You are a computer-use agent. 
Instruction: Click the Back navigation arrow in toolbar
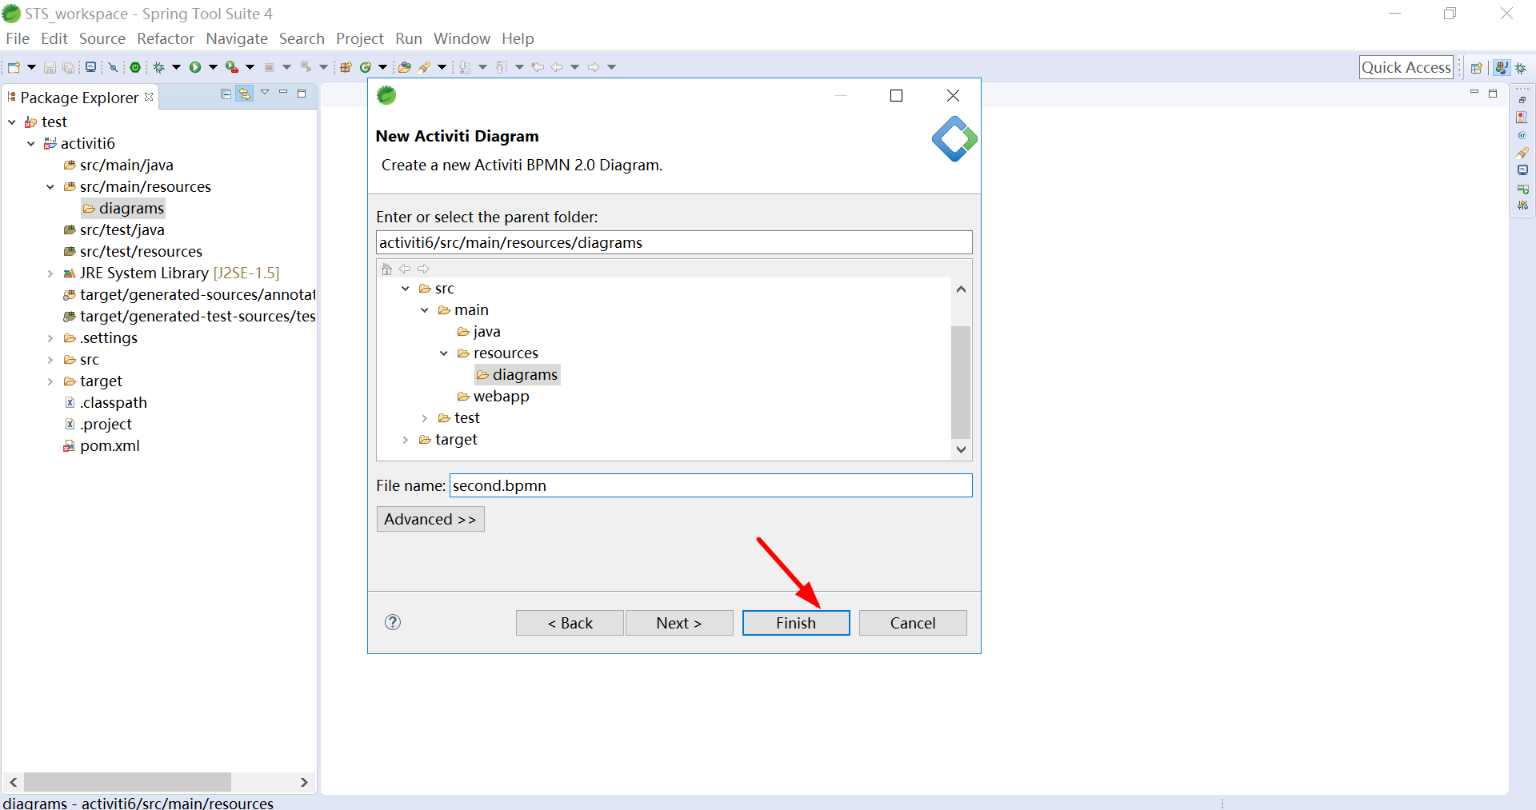click(x=557, y=67)
